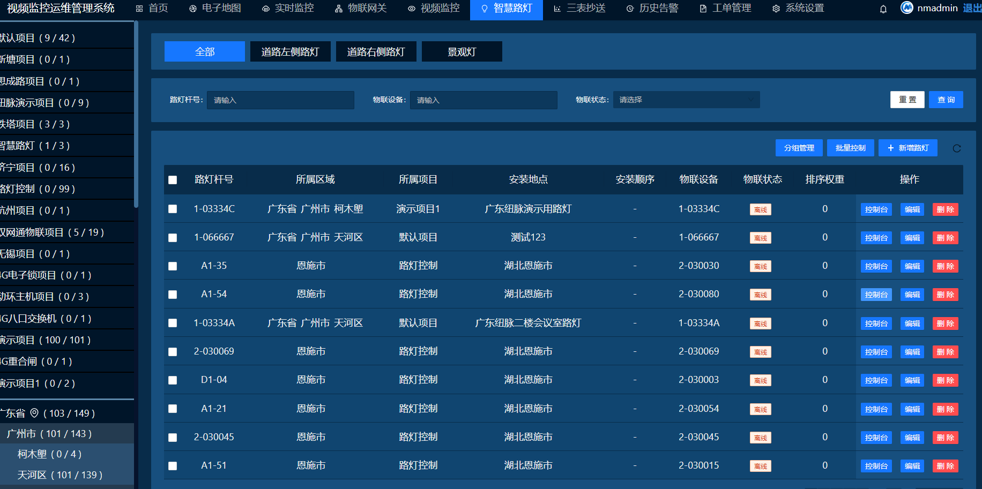Image resolution: width=982 pixels, height=489 pixels.
Task: Click the 查询 search button
Action: pos(946,100)
